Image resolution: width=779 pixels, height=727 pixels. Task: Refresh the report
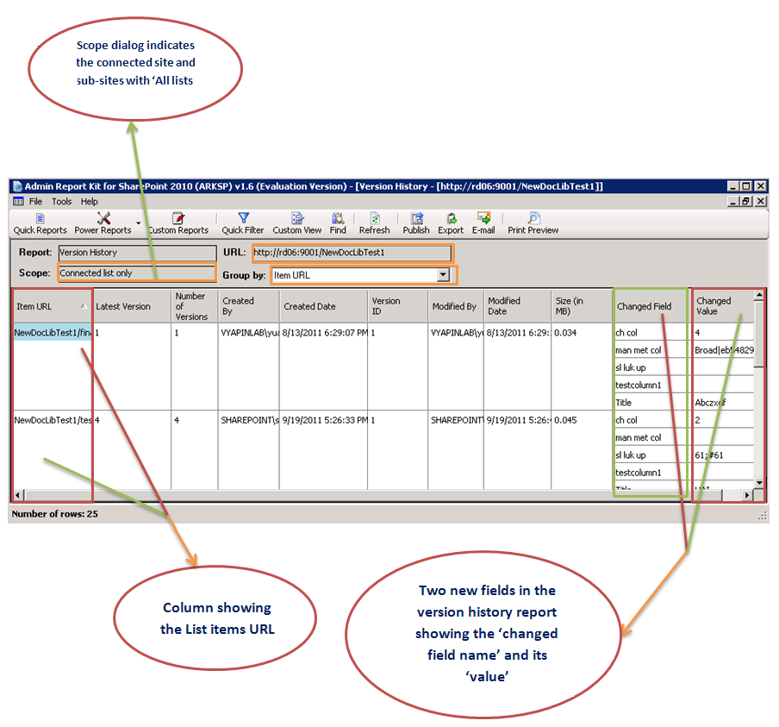click(x=375, y=223)
